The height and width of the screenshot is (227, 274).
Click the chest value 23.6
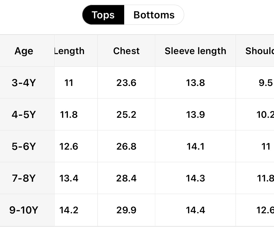click(x=126, y=83)
